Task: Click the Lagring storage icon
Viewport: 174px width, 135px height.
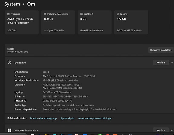Action: tap(118, 14)
